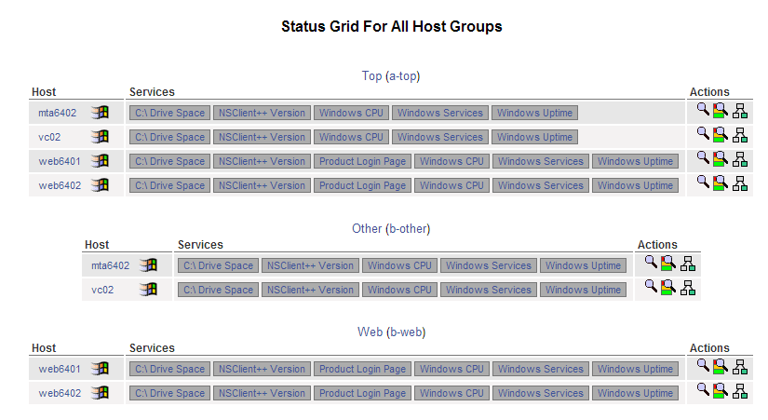Open service details icon for vc02 in Top group

click(x=721, y=134)
